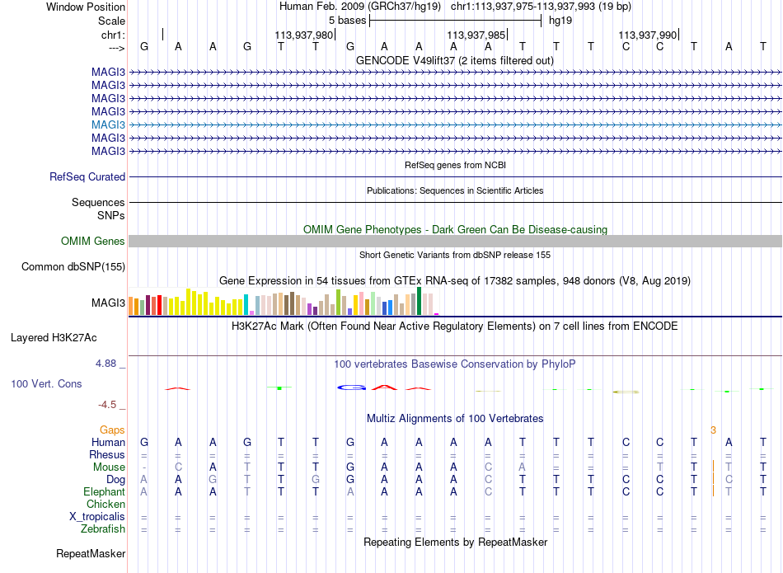Click the Common dbSNP(155) track label

(x=73, y=267)
